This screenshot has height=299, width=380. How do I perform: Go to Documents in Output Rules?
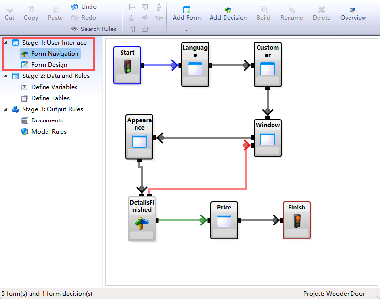point(47,120)
